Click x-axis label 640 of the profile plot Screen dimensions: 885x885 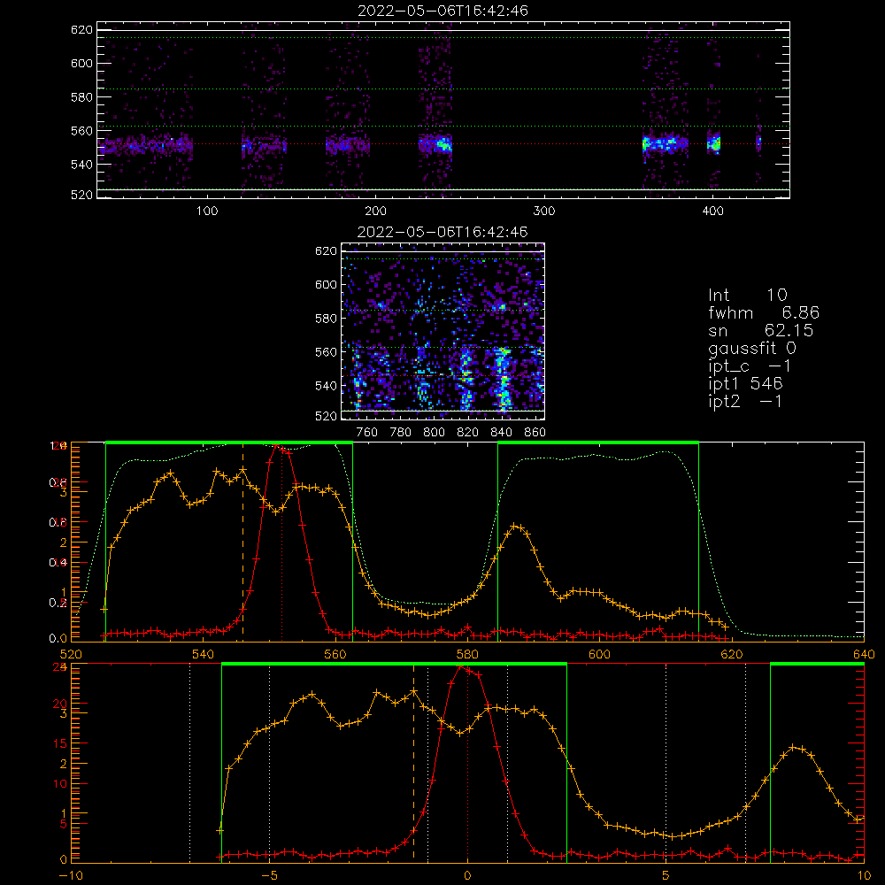point(864,654)
